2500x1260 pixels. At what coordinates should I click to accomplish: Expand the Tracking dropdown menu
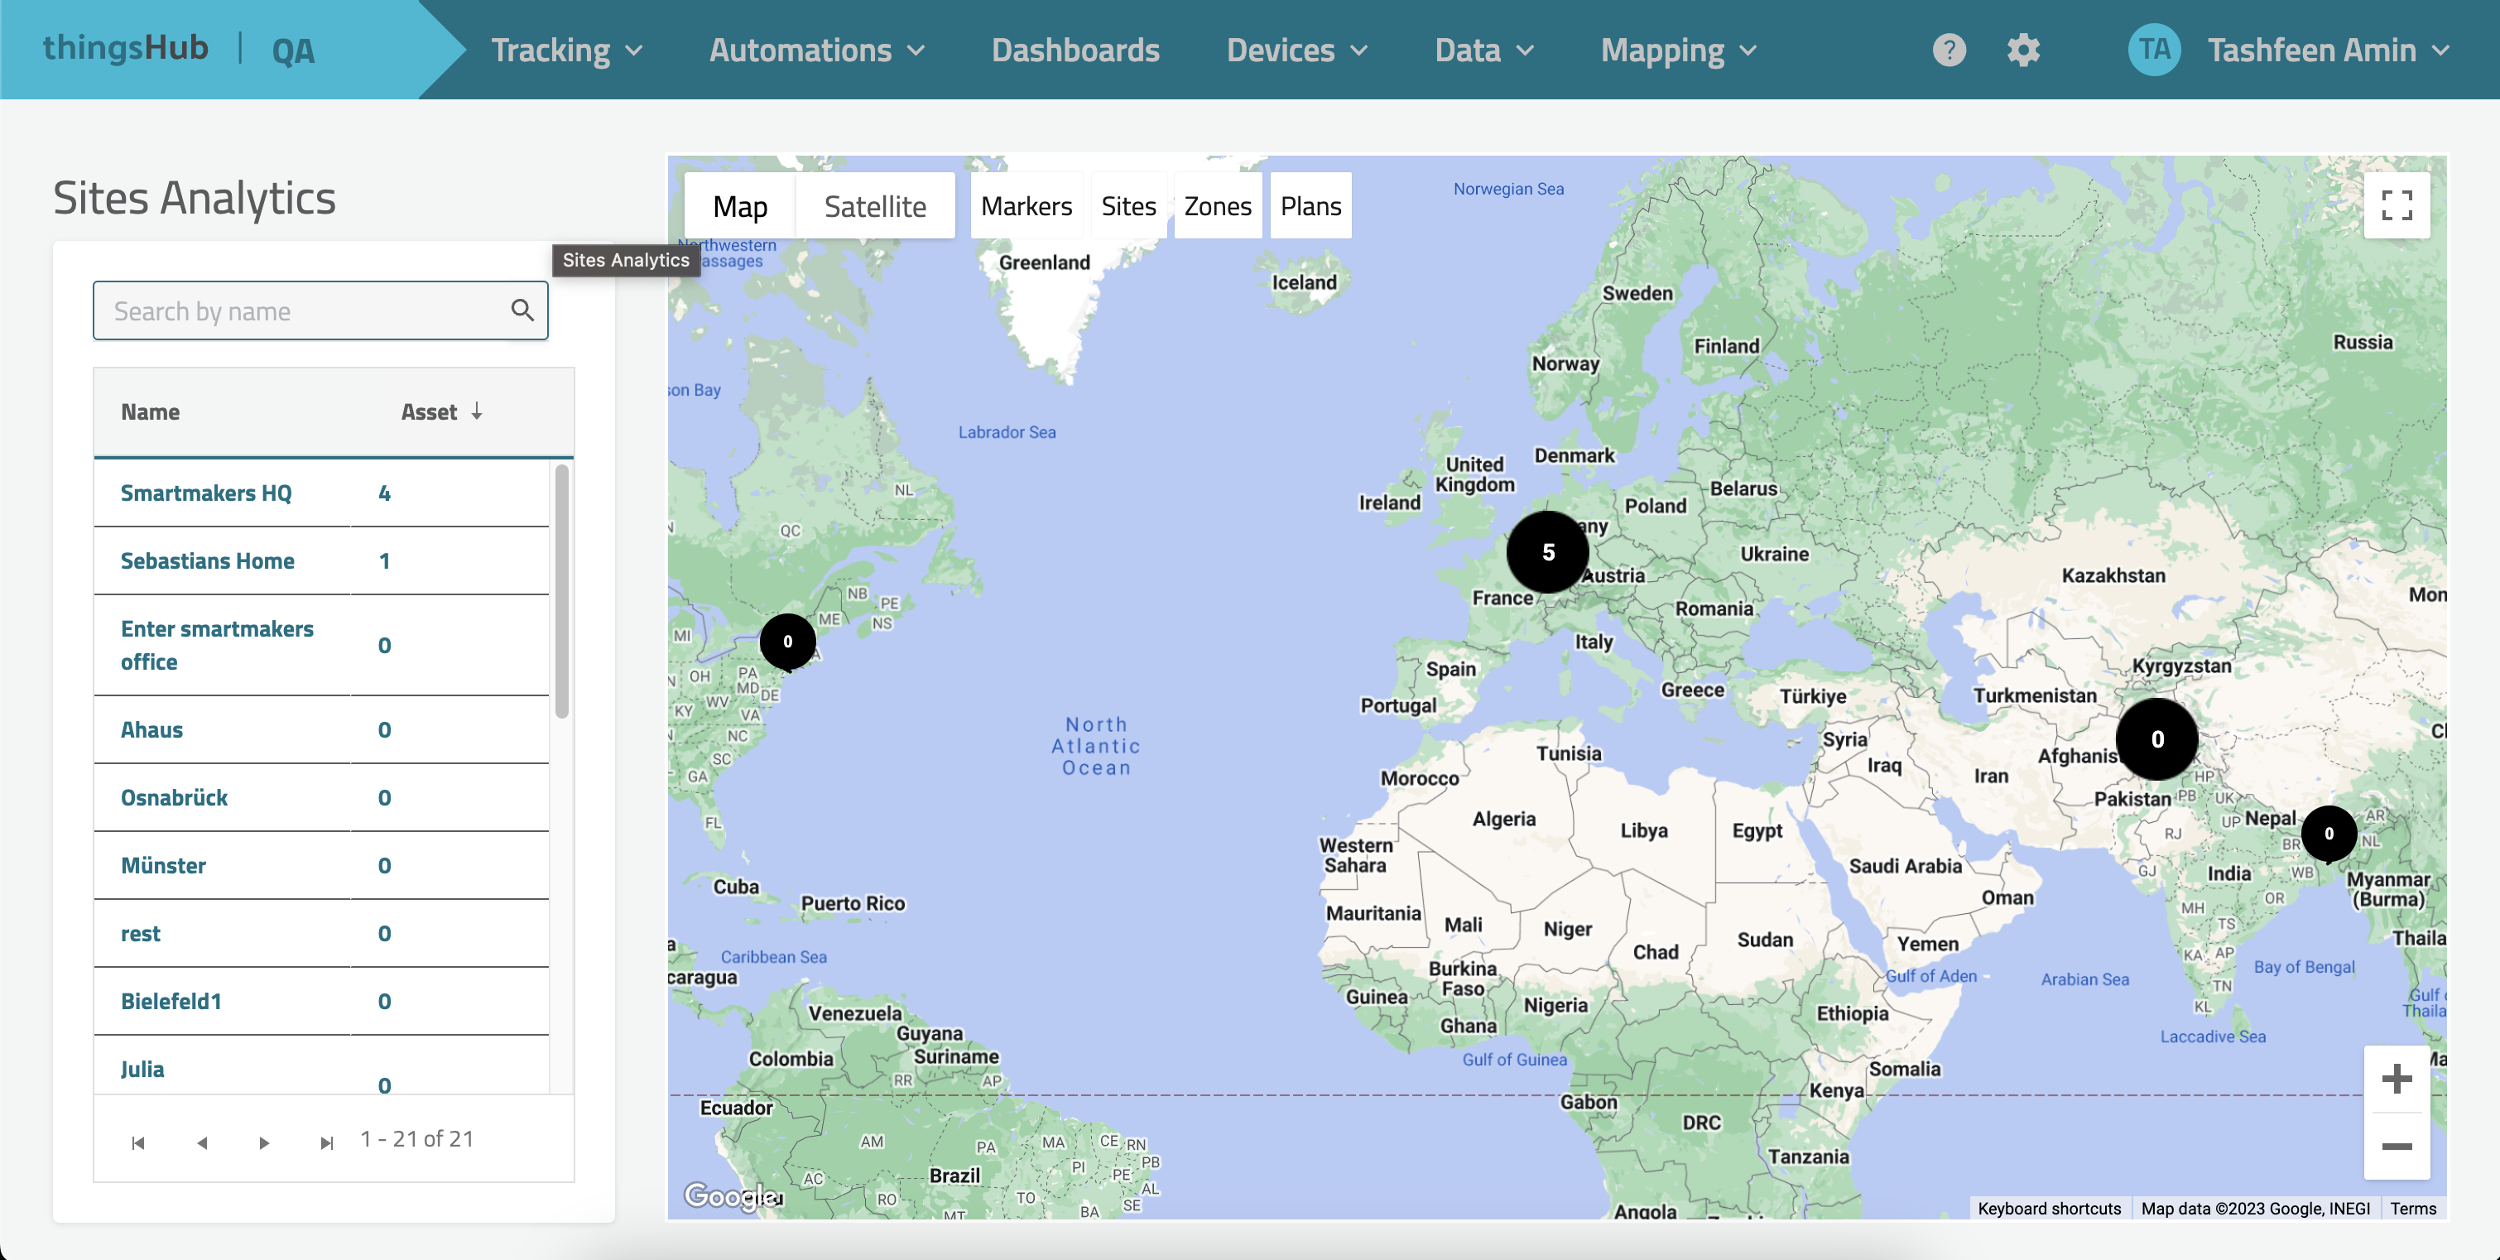point(567,50)
